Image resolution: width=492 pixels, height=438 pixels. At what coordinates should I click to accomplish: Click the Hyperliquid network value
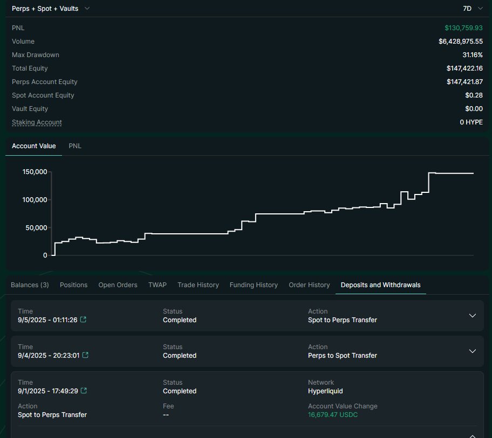point(325,391)
